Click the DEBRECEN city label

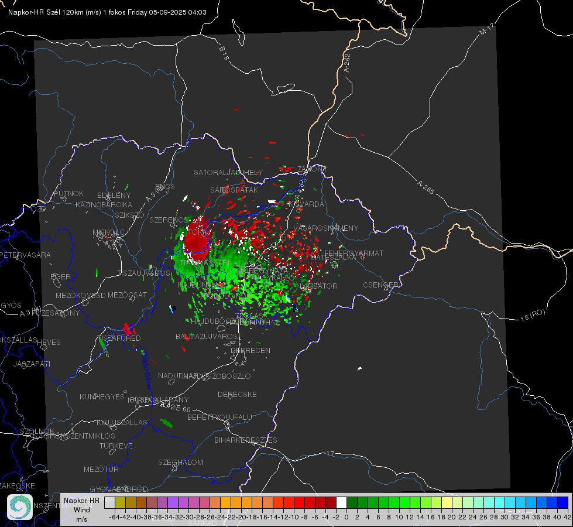pos(251,350)
